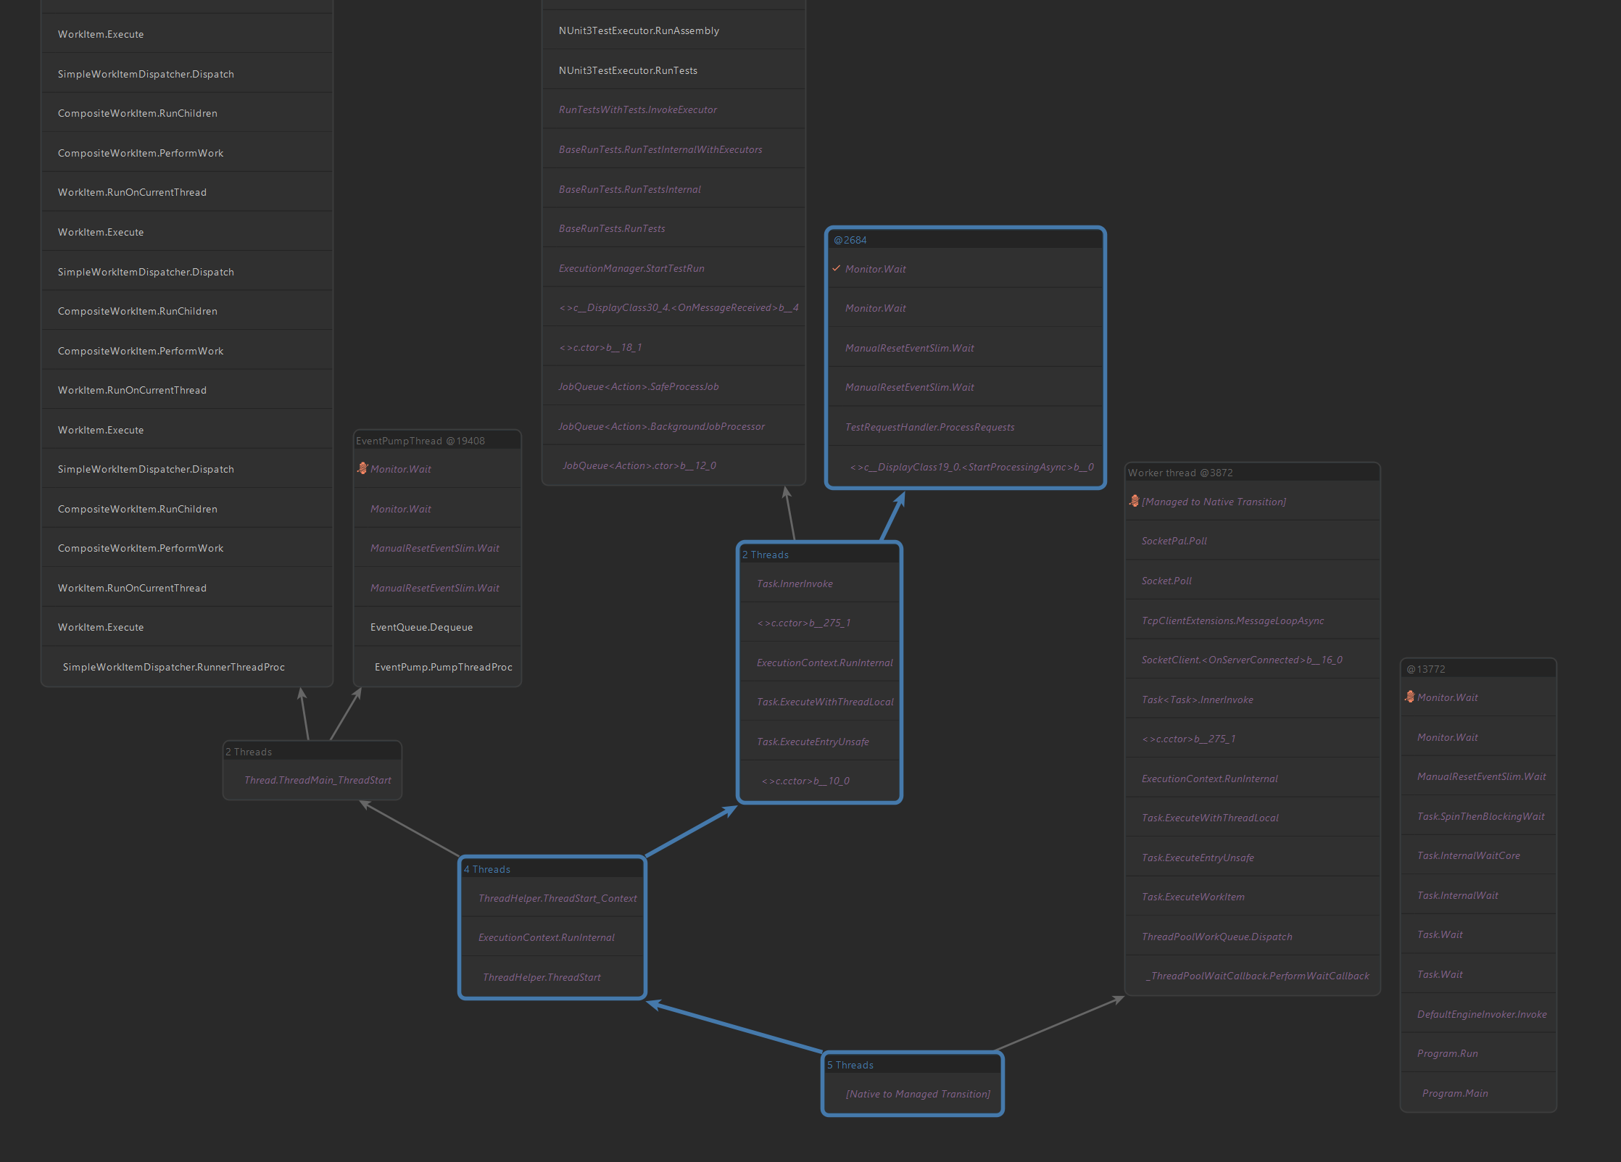Click the Worker thread @3872 header
The height and width of the screenshot is (1162, 1621).
click(1180, 472)
